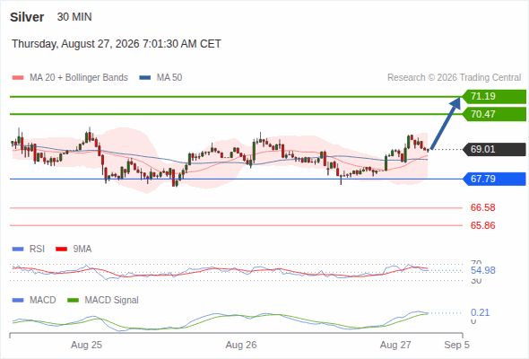This screenshot has height=359, width=529.
Task: Click the MA 20 + Bollinger Bands legend swatch
Action: pyautogui.click(x=18, y=78)
